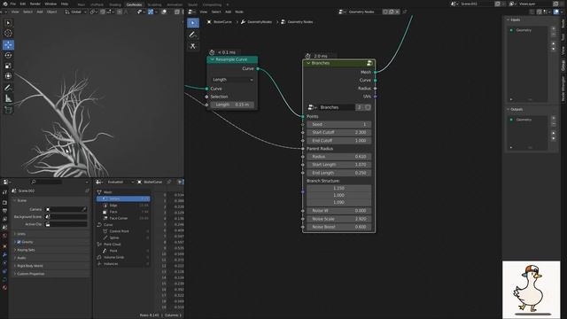Activate the Move tool in viewport
This screenshot has width=567, height=319.
[8, 45]
